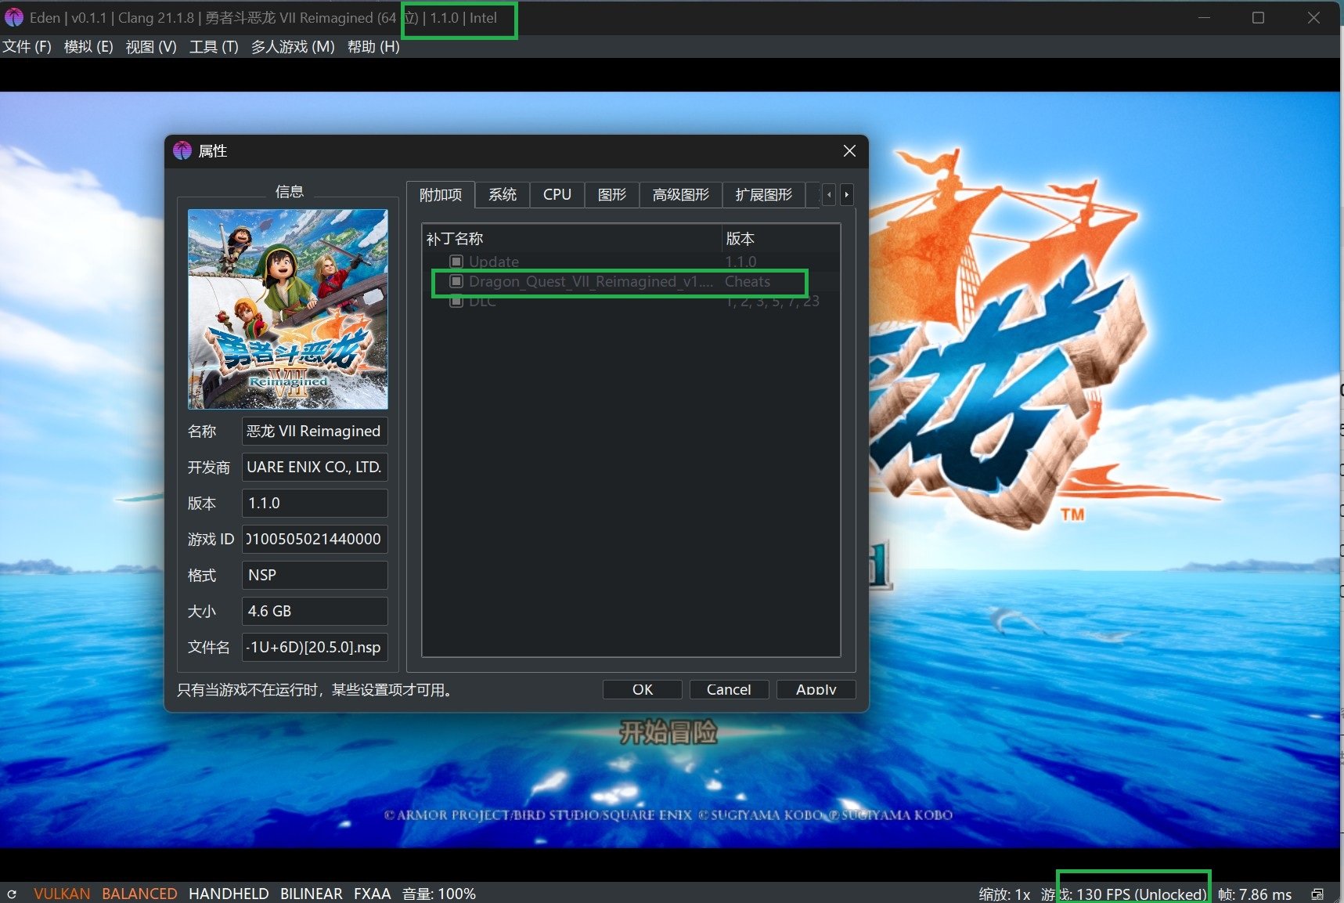The height and width of the screenshot is (903, 1344).
Task: Click the 版本 column header in patch list
Action: (780, 238)
